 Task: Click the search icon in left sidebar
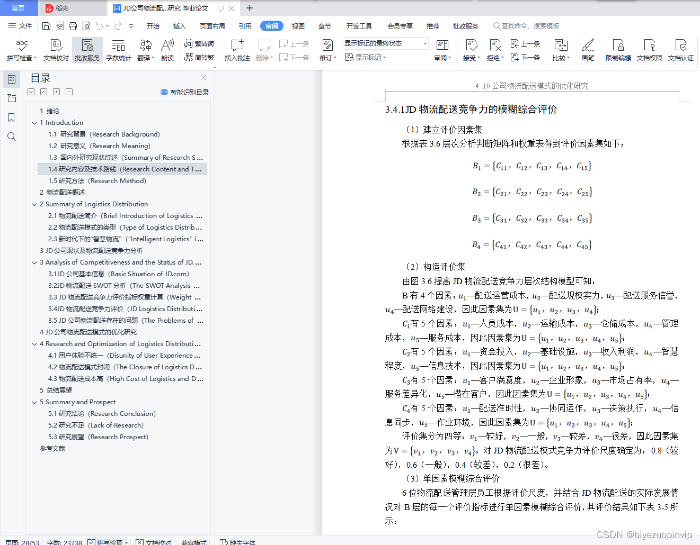pyautogui.click(x=12, y=137)
